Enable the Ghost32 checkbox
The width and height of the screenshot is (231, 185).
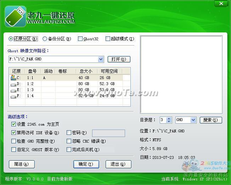pyautogui.click(x=80, y=39)
